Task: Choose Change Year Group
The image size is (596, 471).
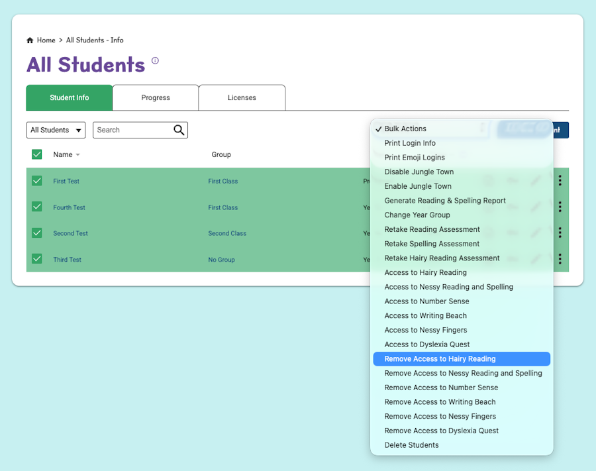Action: point(462,215)
